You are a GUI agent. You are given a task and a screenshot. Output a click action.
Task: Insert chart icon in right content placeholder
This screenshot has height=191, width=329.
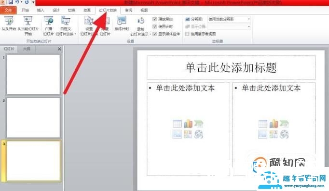tap(274, 124)
